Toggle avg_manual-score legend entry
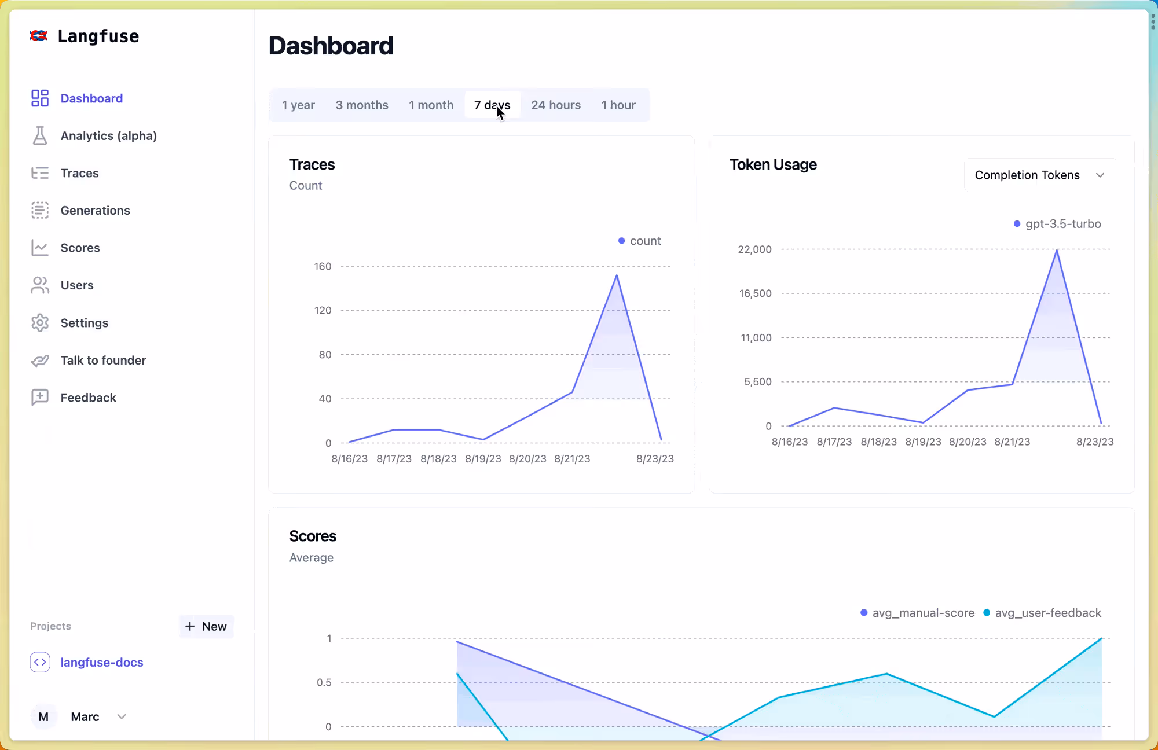This screenshot has height=750, width=1158. pos(918,613)
